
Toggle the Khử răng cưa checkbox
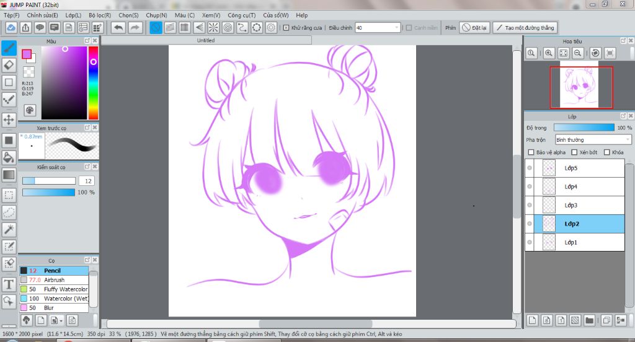pos(286,28)
